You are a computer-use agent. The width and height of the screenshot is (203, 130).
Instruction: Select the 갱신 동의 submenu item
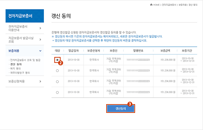[16, 64]
